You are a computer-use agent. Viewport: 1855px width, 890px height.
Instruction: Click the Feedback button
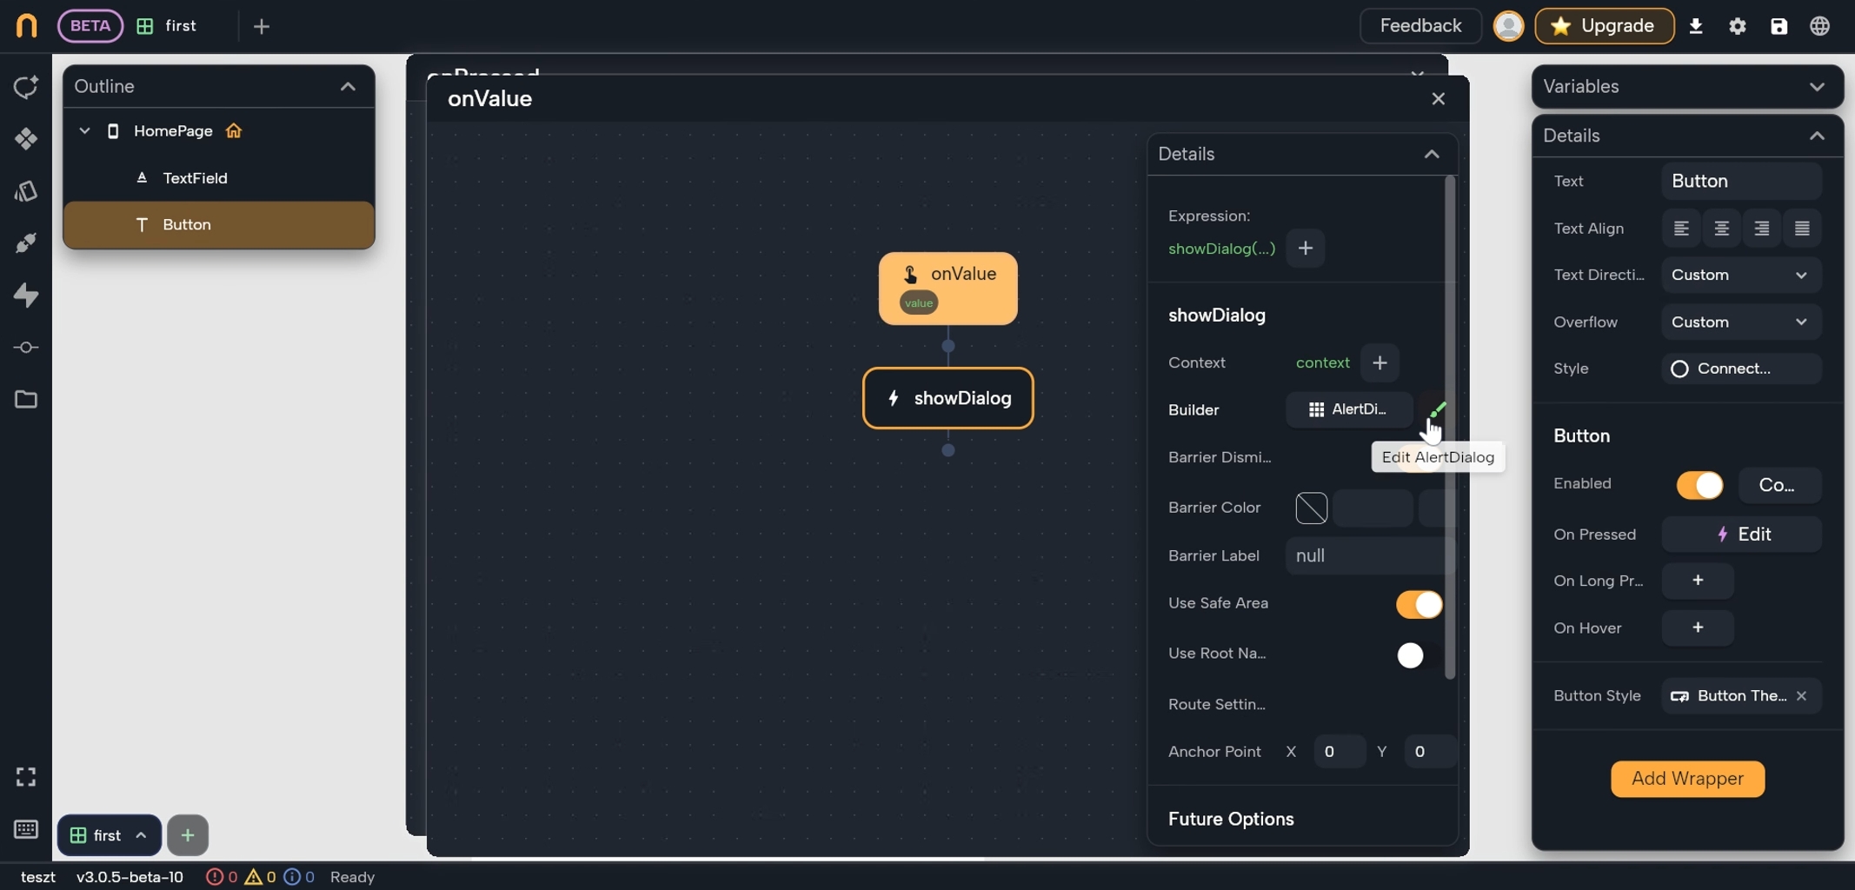pos(1420,26)
